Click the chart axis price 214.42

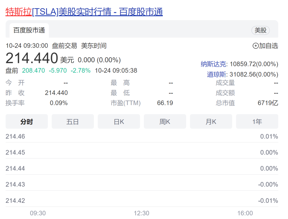pos(15,200)
